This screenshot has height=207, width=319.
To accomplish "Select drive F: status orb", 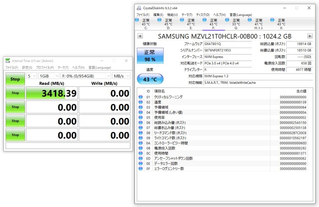I will point(205,20).
